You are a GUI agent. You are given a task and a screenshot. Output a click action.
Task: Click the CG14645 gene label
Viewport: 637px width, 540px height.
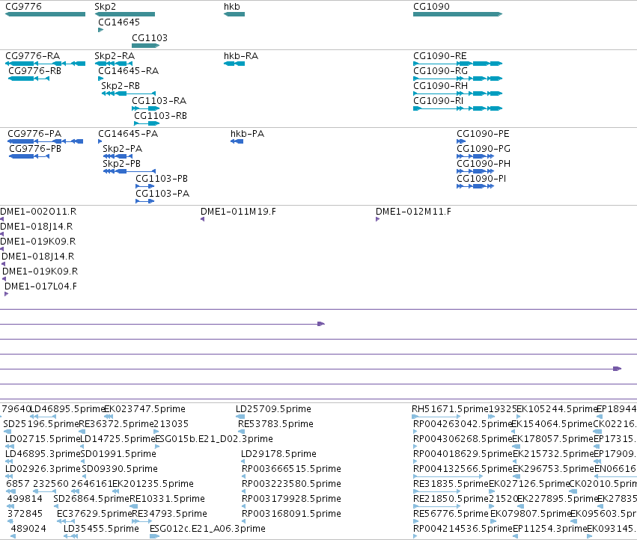pos(119,22)
